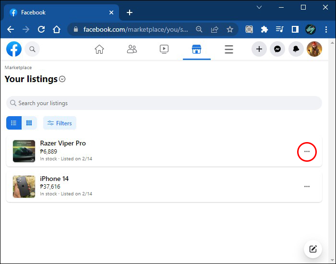Open the Facebook search icon
Image resolution: width=336 pixels, height=264 pixels.
[32, 49]
